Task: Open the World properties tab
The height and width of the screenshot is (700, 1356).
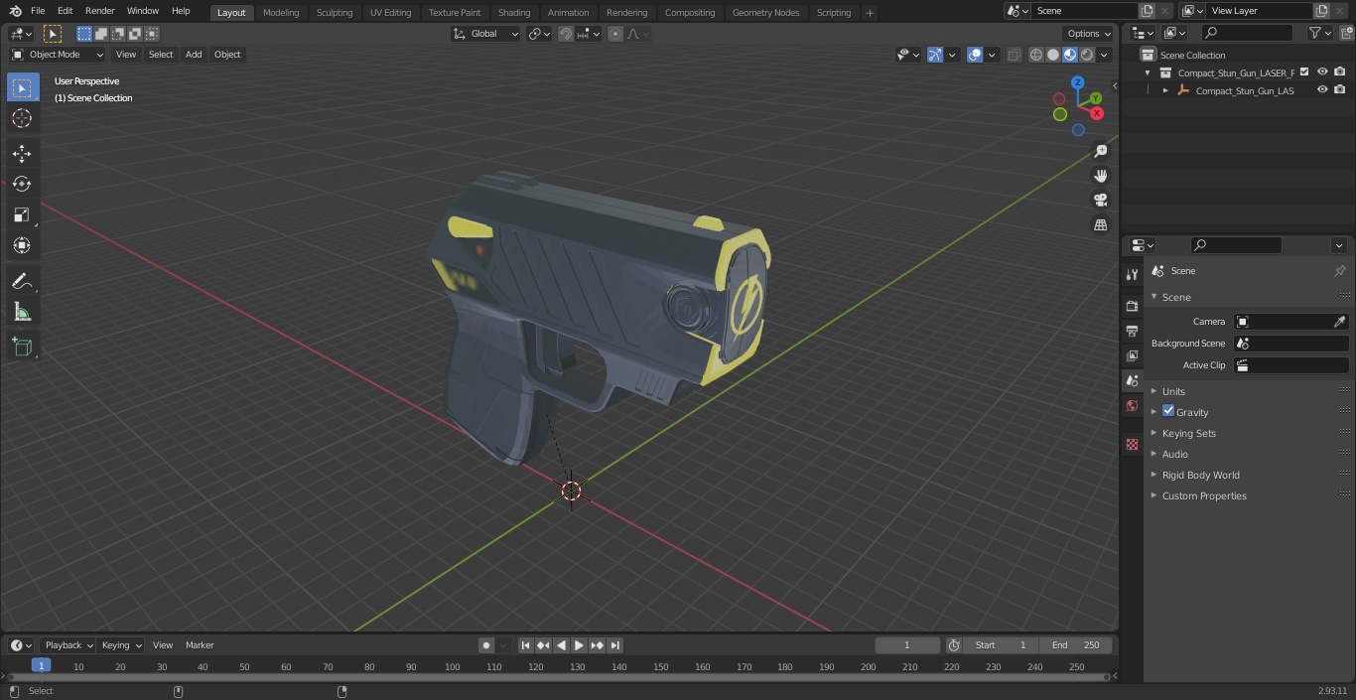Action: [x=1132, y=405]
